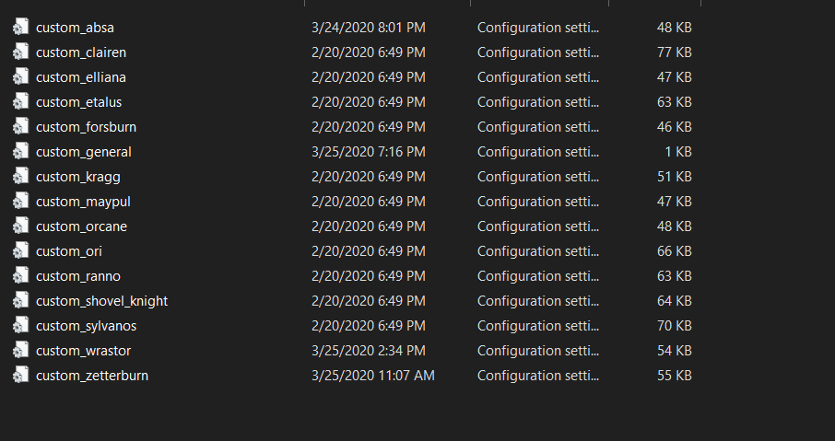This screenshot has height=441, width=835.
Task: Click the custom_clairen file icon
Action: coord(20,52)
